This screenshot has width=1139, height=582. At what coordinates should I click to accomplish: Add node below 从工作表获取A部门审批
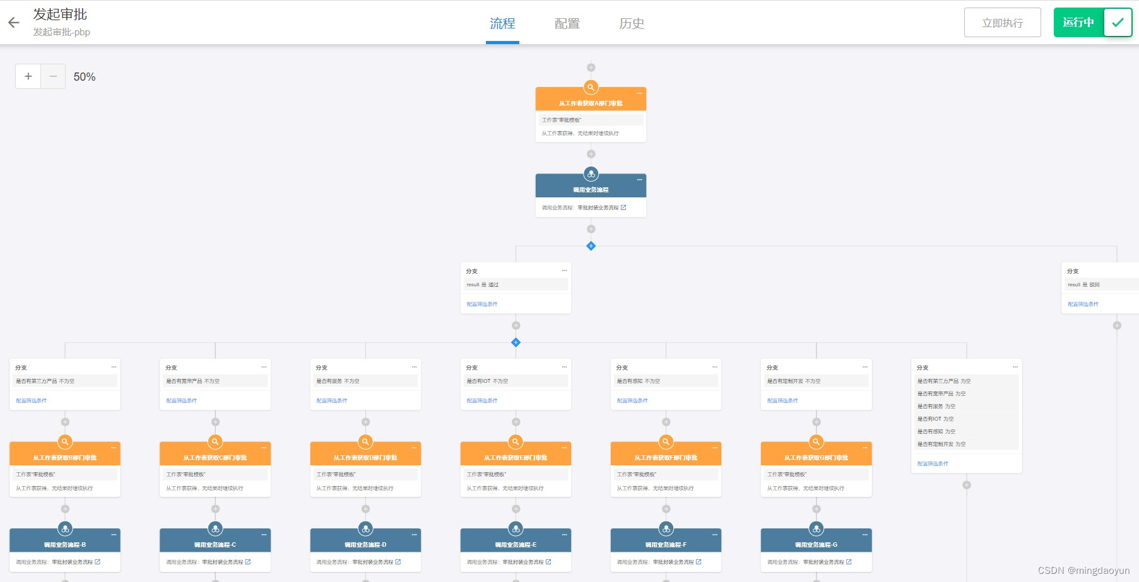(x=591, y=154)
